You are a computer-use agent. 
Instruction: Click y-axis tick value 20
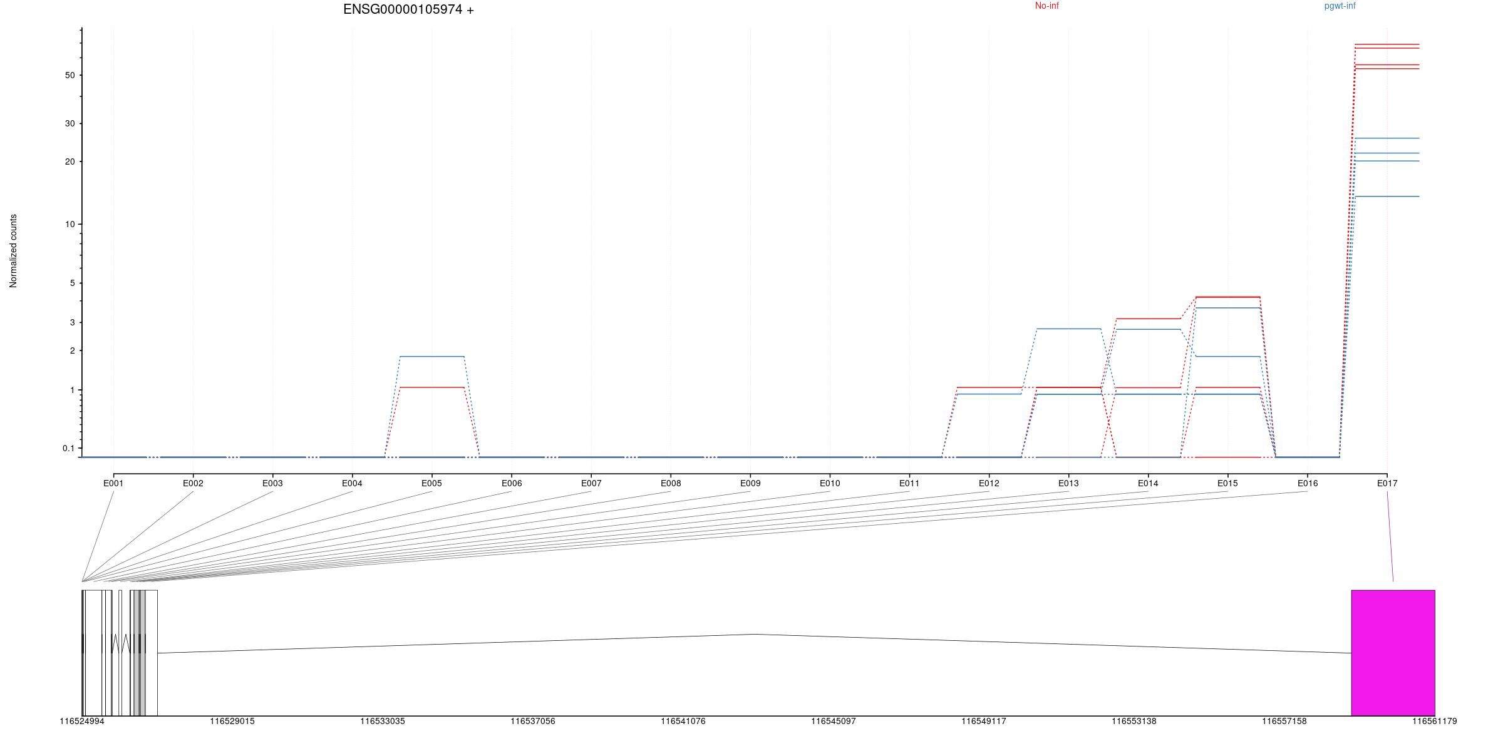point(70,161)
